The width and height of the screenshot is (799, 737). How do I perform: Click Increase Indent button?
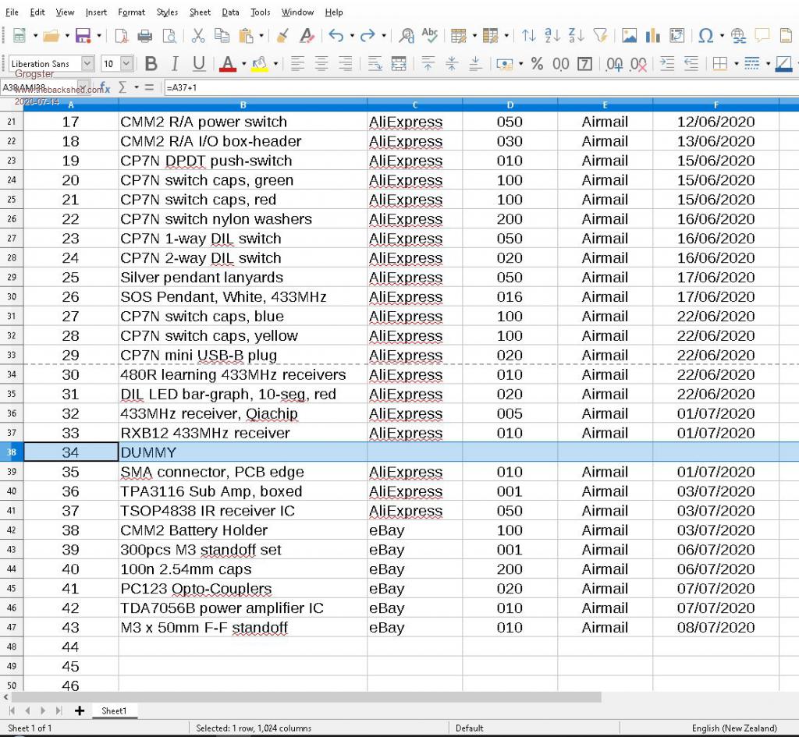[x=667, y=64]
